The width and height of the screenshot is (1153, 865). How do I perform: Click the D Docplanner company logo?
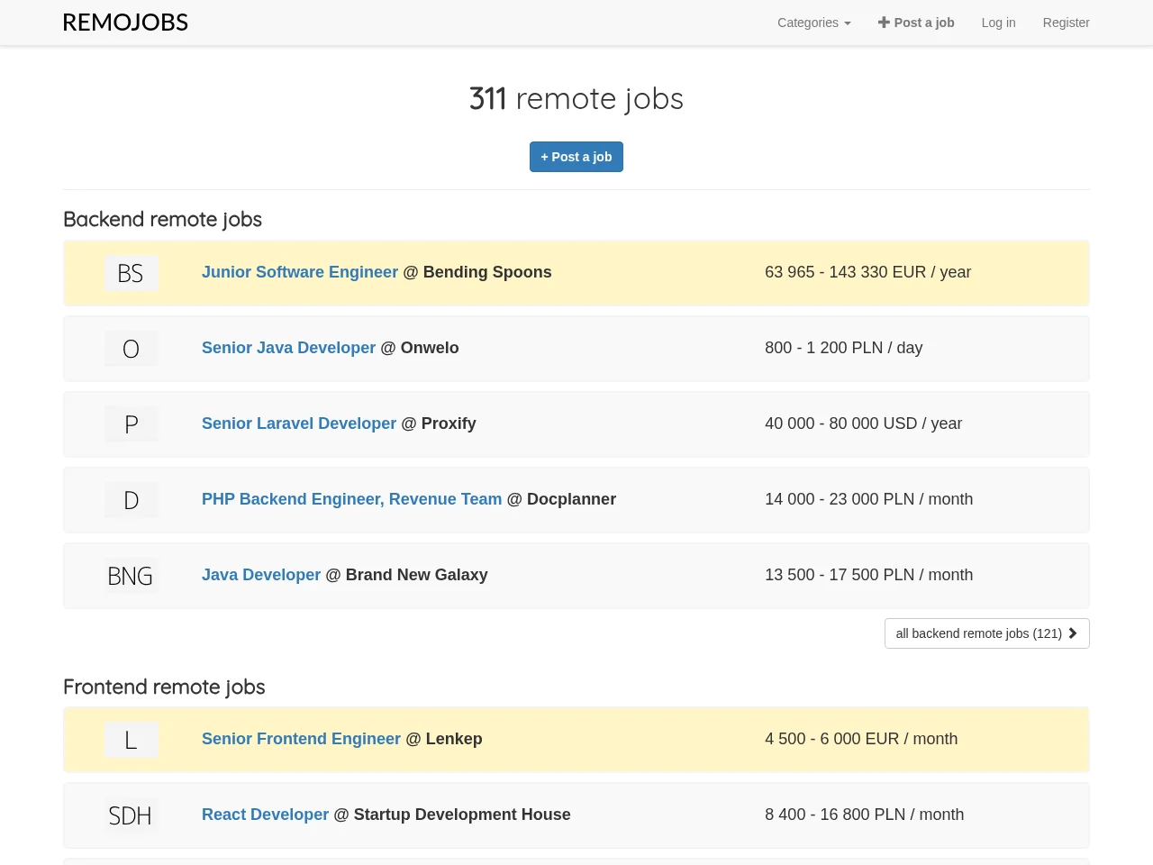coord(131,500)
